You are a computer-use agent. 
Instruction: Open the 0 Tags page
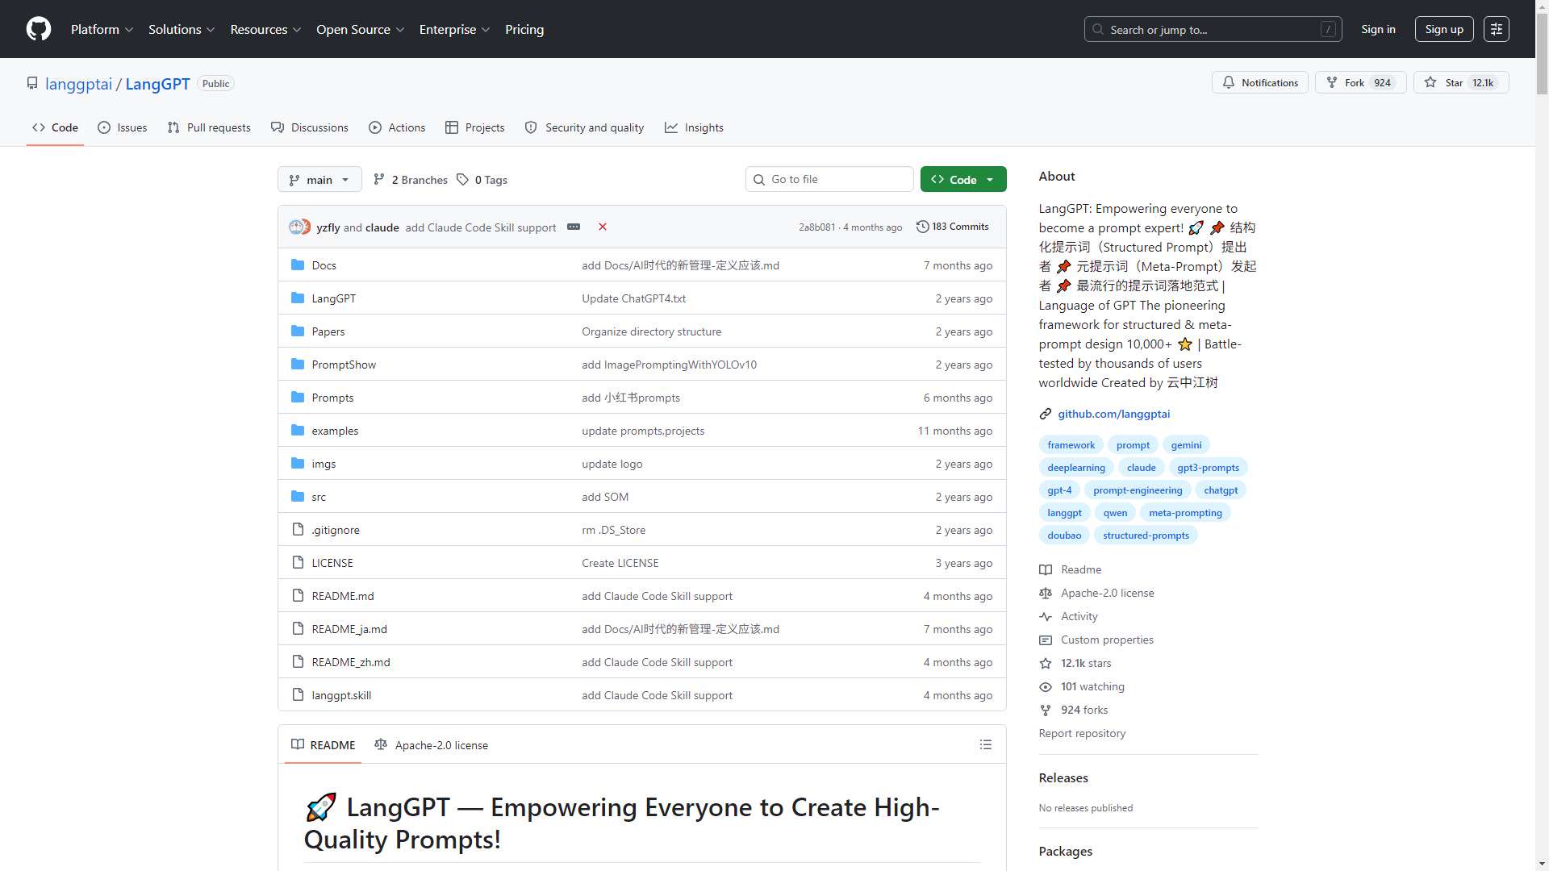pyautogui.click(x=482, y=179)
